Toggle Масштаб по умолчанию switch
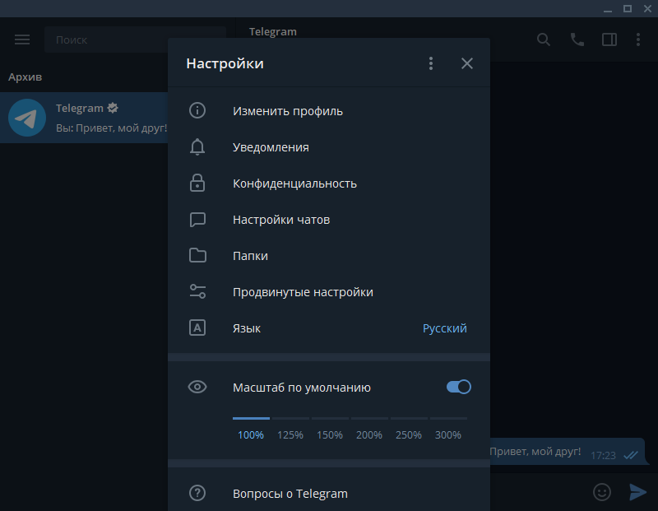Image resolution: width=658 pixels, height=511 pixels. click(x=459, y=387)
